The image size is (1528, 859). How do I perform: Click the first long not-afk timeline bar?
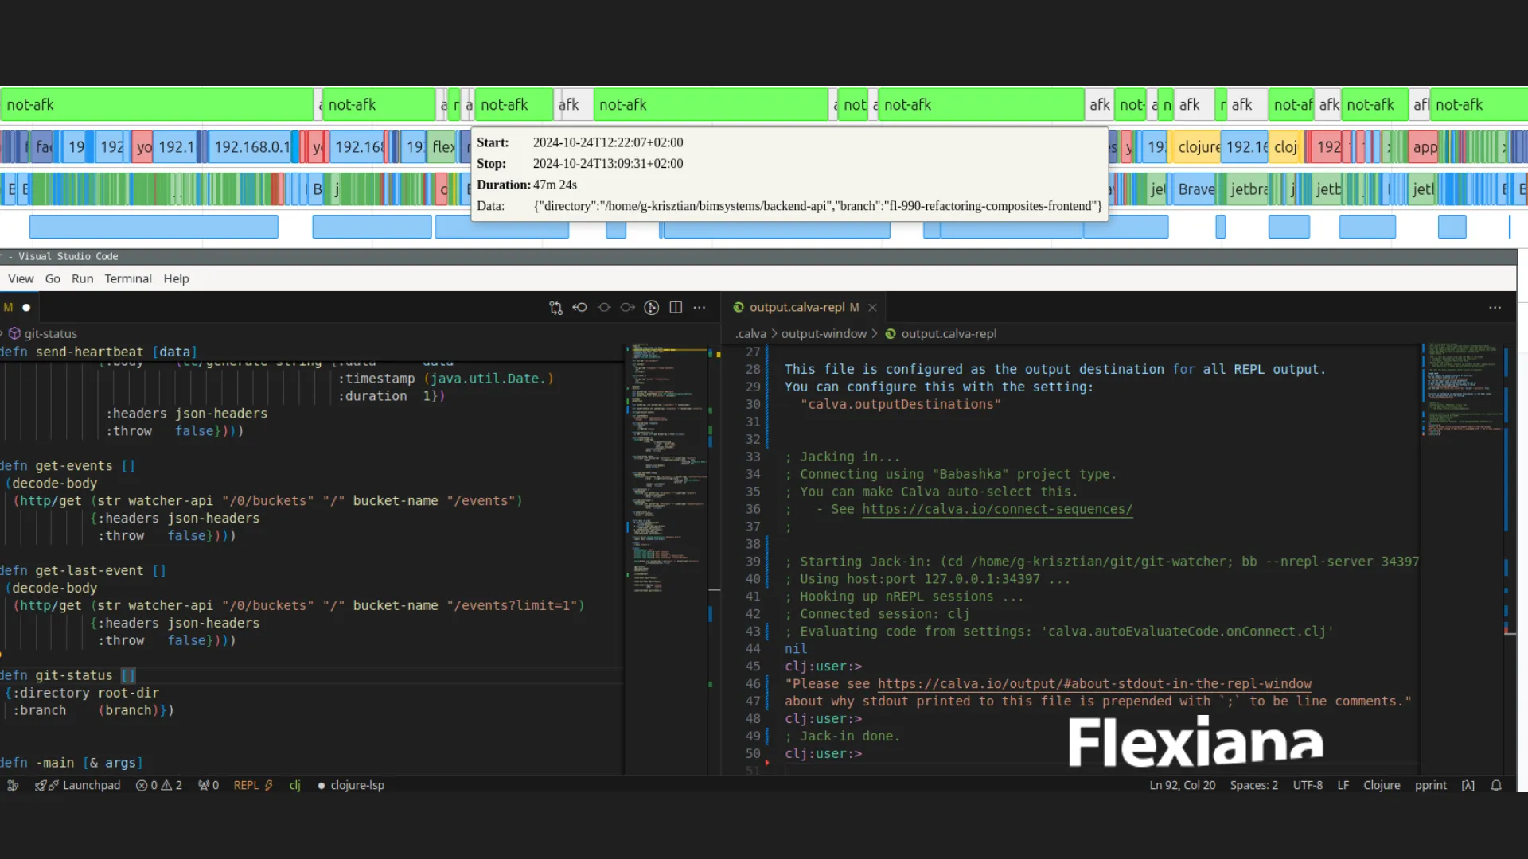pyautogui.click(x=157, y=105)
